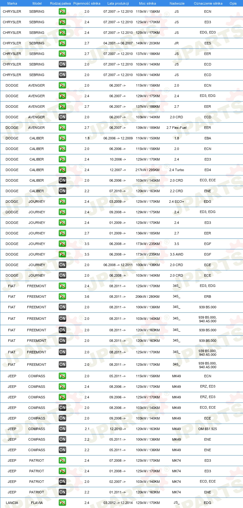Click the Model column header

37,3
